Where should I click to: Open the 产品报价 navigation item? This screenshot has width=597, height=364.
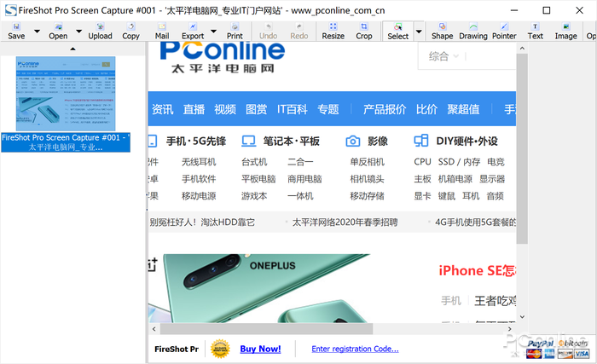tap(385, 109)
